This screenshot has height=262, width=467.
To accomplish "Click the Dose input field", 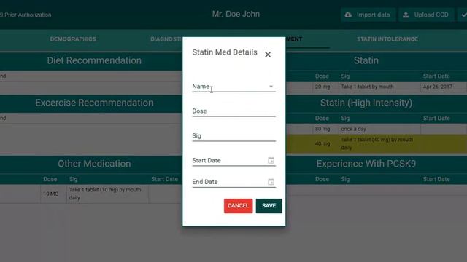I will point(233,111).
